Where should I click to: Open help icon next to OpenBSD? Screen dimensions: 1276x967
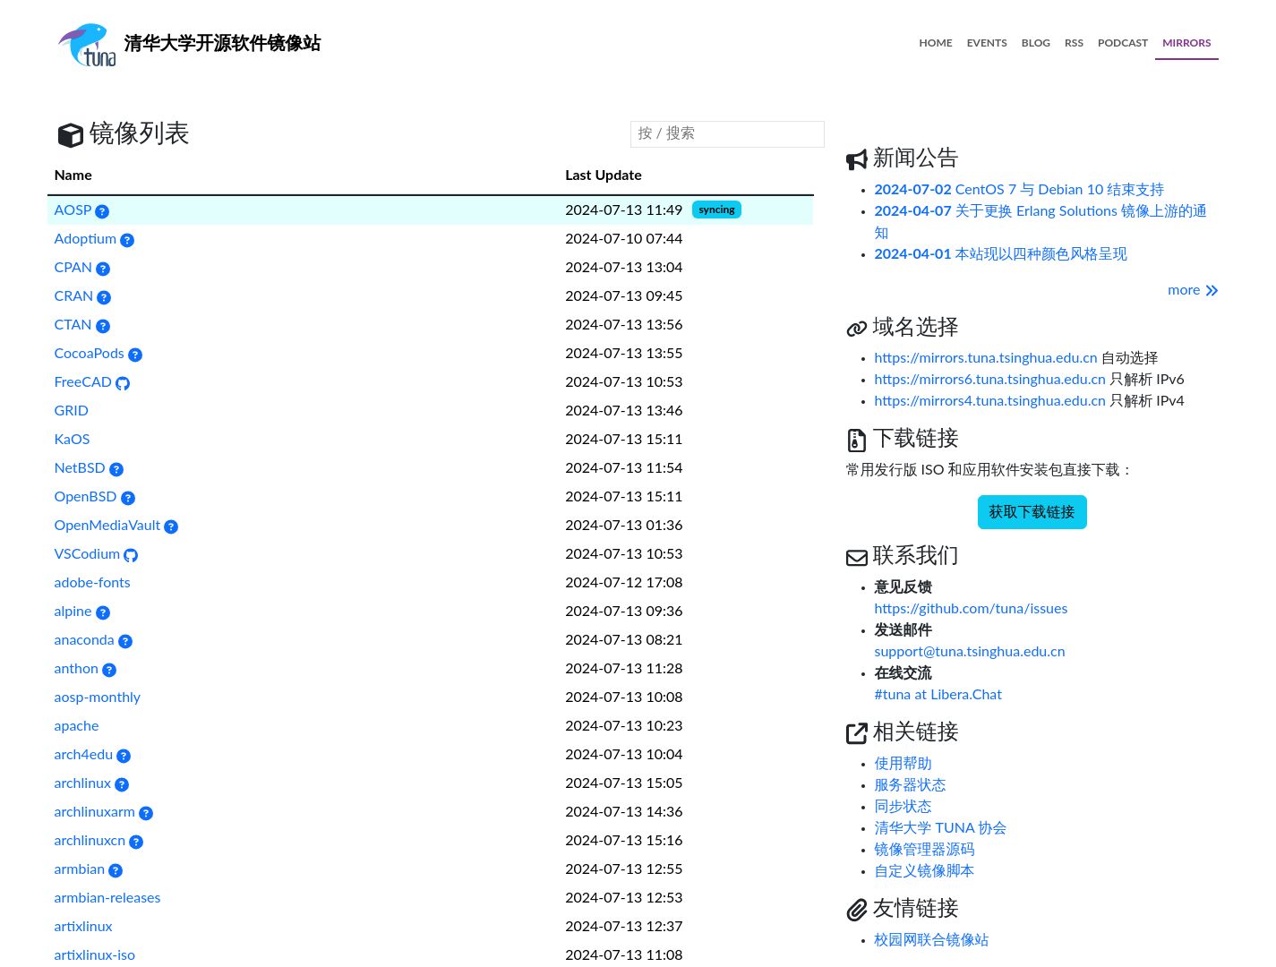point(128,498)
